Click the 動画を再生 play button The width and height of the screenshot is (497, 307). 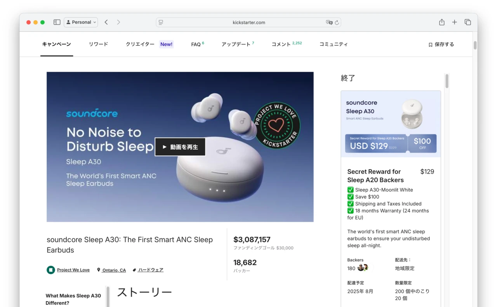pos(180,147)
